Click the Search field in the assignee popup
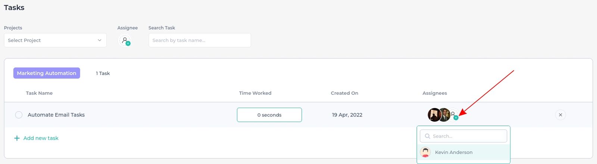Image resolution: width=597 pixels, height=164 pixels. [x=463, y=136]
